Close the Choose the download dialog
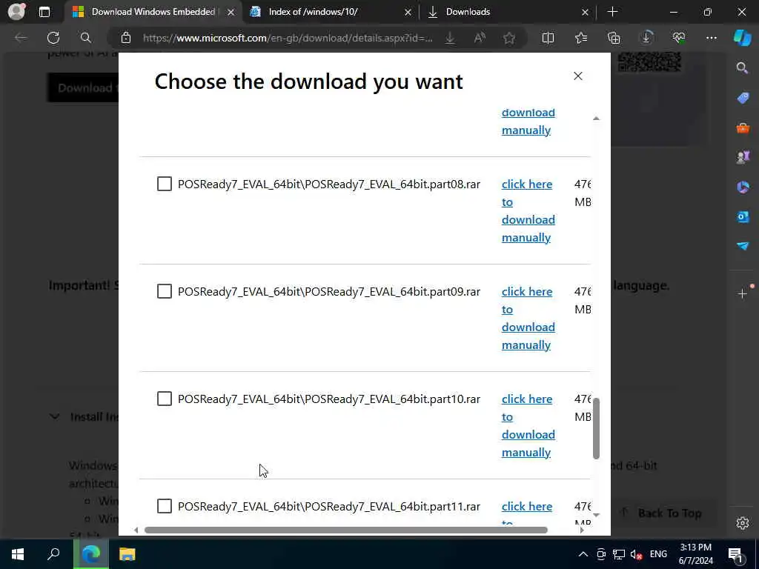The width and height of the screenshot is (759, 569). (578, 76)
